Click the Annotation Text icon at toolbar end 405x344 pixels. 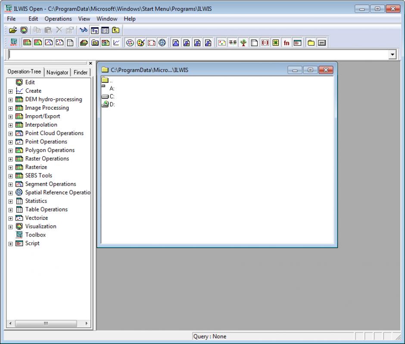point(322,43)
